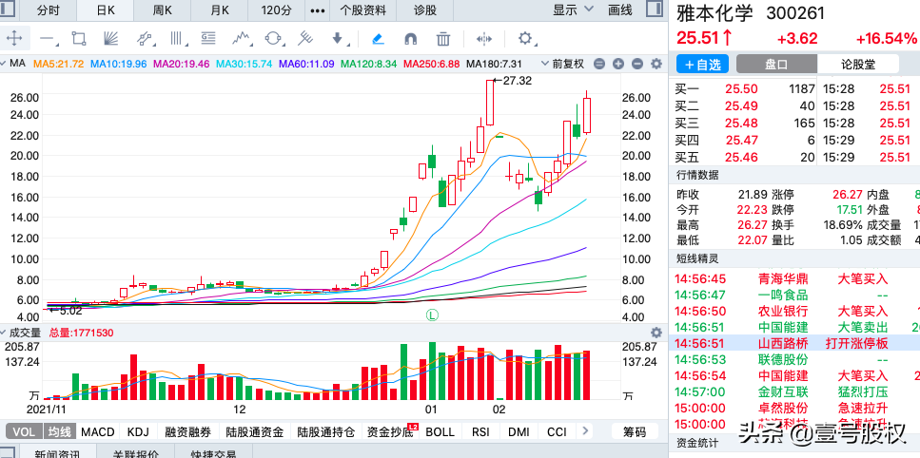Open the 新闻资讯 bottom tab
This screenshot has width=920, height=458.
pos(57,452)
